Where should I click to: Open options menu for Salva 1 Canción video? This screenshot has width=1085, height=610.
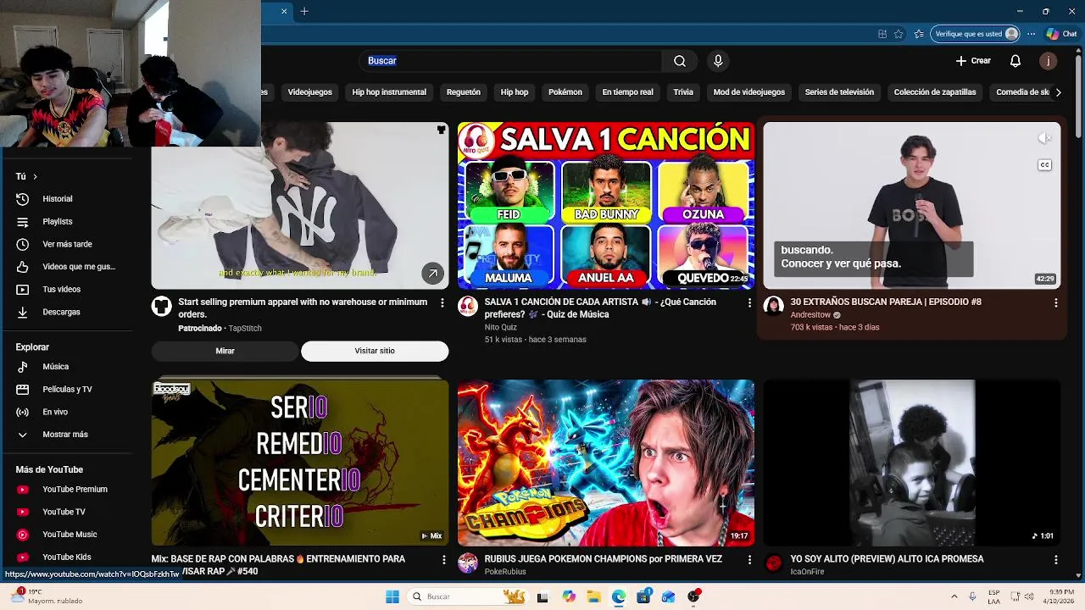pos(749,302)
